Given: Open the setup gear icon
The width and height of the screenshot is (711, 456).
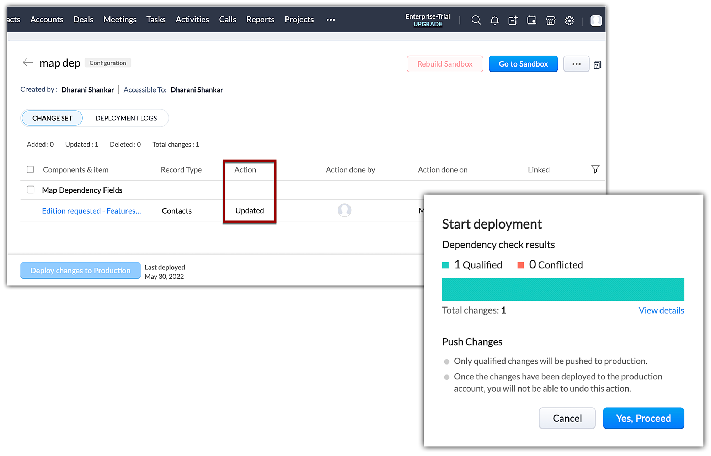Looking at the screenshot, I should click(569, 21).
